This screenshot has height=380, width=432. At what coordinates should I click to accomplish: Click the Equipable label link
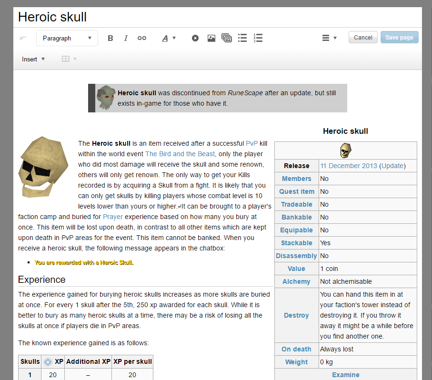tap(296, 230)
